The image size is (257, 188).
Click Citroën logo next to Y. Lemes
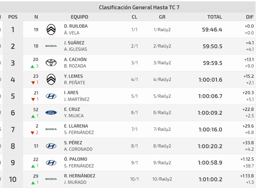pos(51,79)
